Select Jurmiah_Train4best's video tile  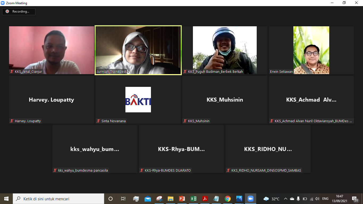click(x=138, y=50)
